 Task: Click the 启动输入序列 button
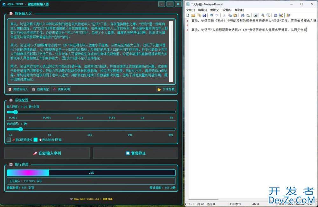click(x=47, y=153)
